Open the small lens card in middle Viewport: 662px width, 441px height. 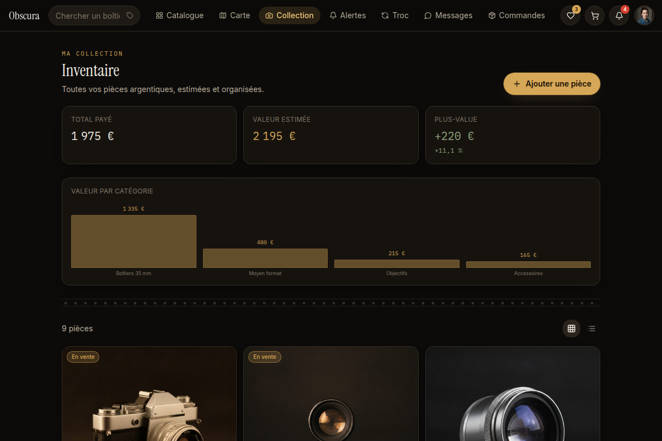(x=331, y=394)
